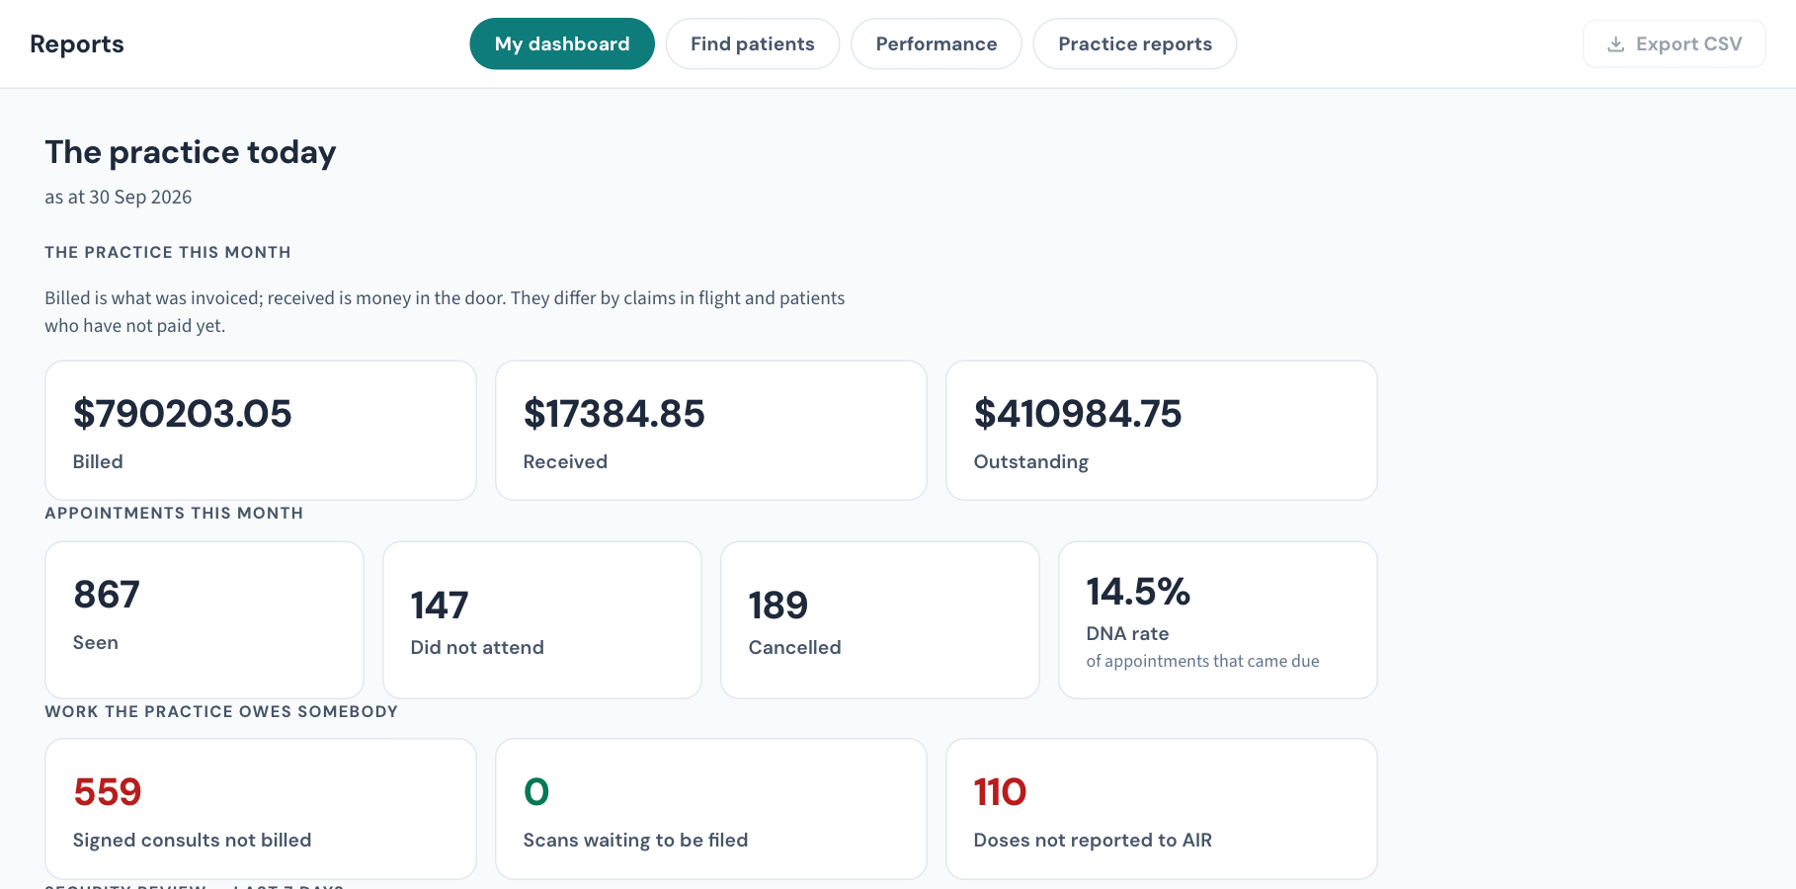1796x889 pixels.
Task: Open the Billed $790203.05 card
Action: point(261,431)
